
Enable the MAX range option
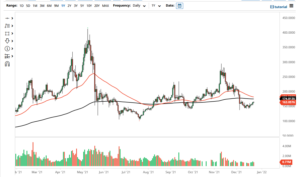pos(105,5)
